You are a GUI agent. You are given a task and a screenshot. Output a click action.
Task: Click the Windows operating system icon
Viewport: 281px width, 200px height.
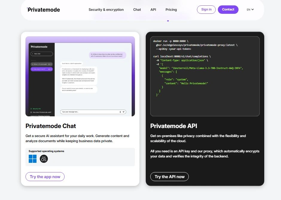click(33, 159)
